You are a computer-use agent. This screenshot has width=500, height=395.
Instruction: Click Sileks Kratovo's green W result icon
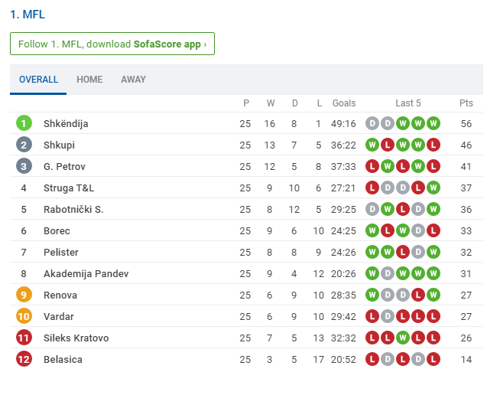point(403,338)
